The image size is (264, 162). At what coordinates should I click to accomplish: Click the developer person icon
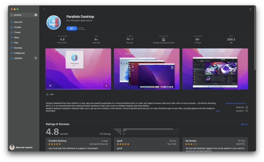(x=164, y=39)
